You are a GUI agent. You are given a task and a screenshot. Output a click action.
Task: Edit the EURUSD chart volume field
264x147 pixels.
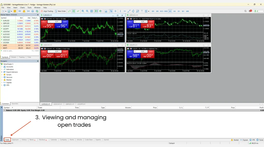(55, 22)
